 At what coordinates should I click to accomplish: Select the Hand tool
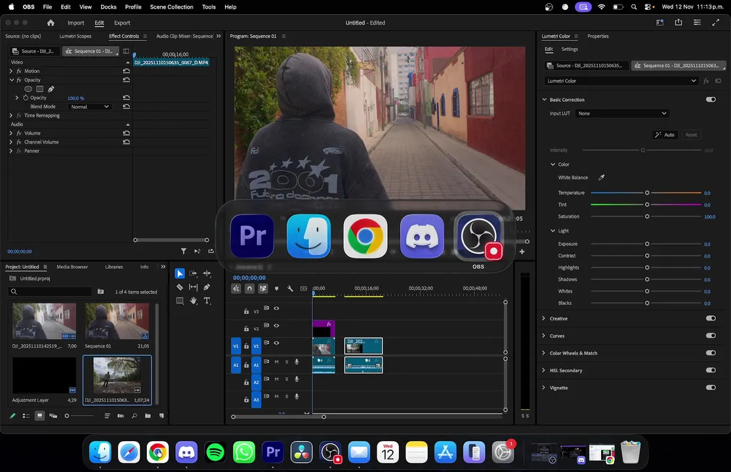[x=193, y=300]
